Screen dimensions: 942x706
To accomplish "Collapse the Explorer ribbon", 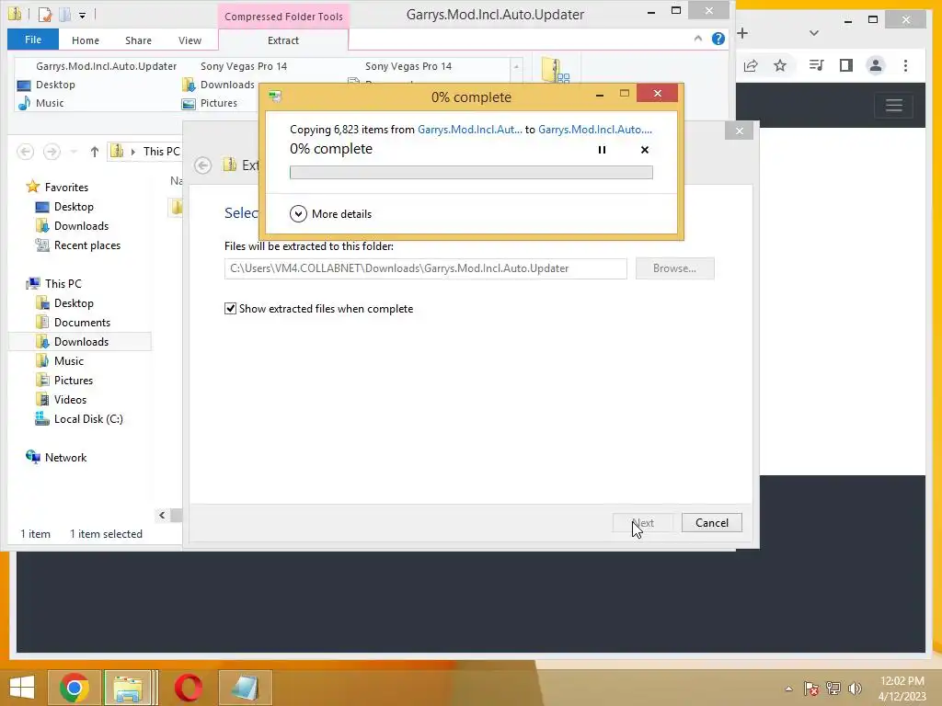I will [x=697, y=39].
